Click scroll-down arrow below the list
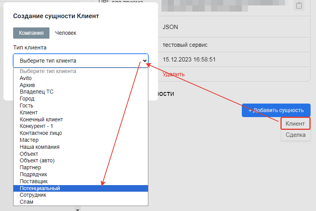The image size is (316, 211). point(78,209)
